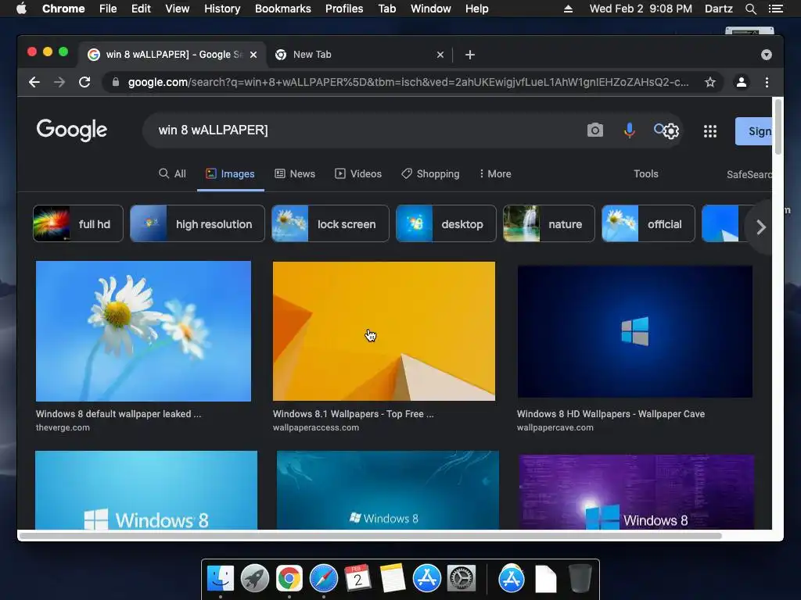This screenshot has height=600, width=801.
Task: Click the forward navigation arrow
Action: (59, 82)
